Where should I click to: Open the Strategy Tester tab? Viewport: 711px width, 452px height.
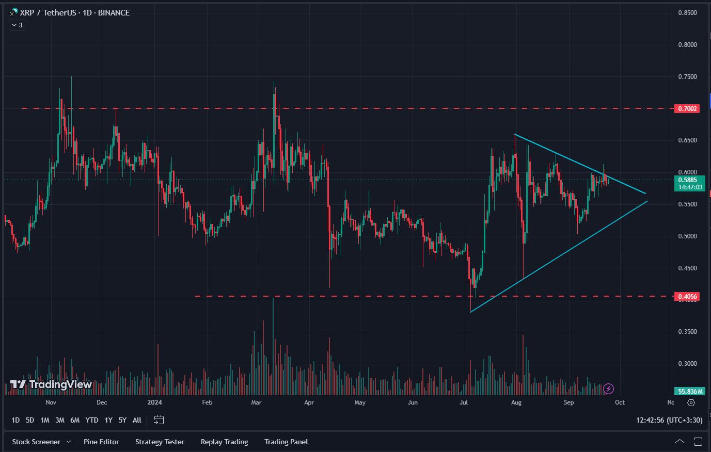click(x=160, y=442)
